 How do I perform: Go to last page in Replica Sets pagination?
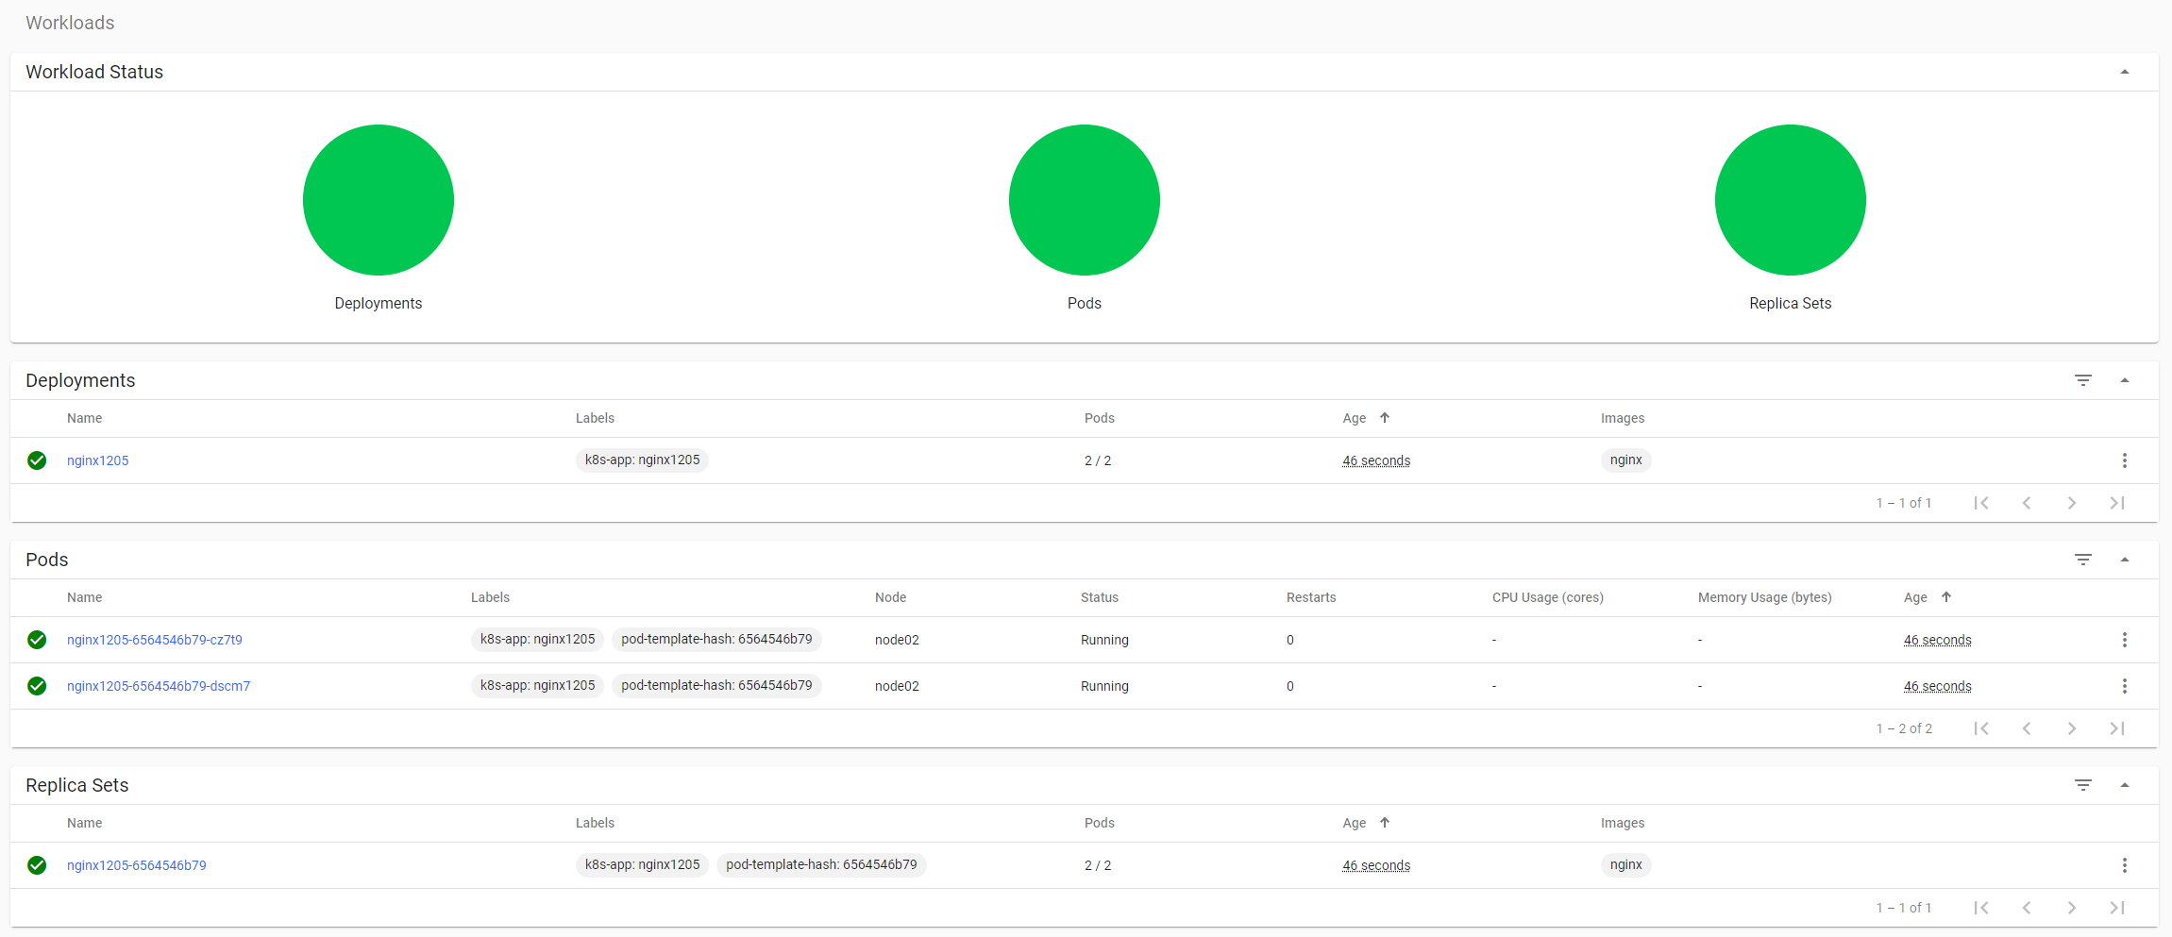[2117, 908]
